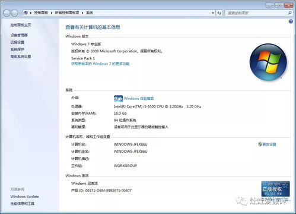
Task: Click the 2009 Microsoft Corporation copyright line
Action: [117, 51]
